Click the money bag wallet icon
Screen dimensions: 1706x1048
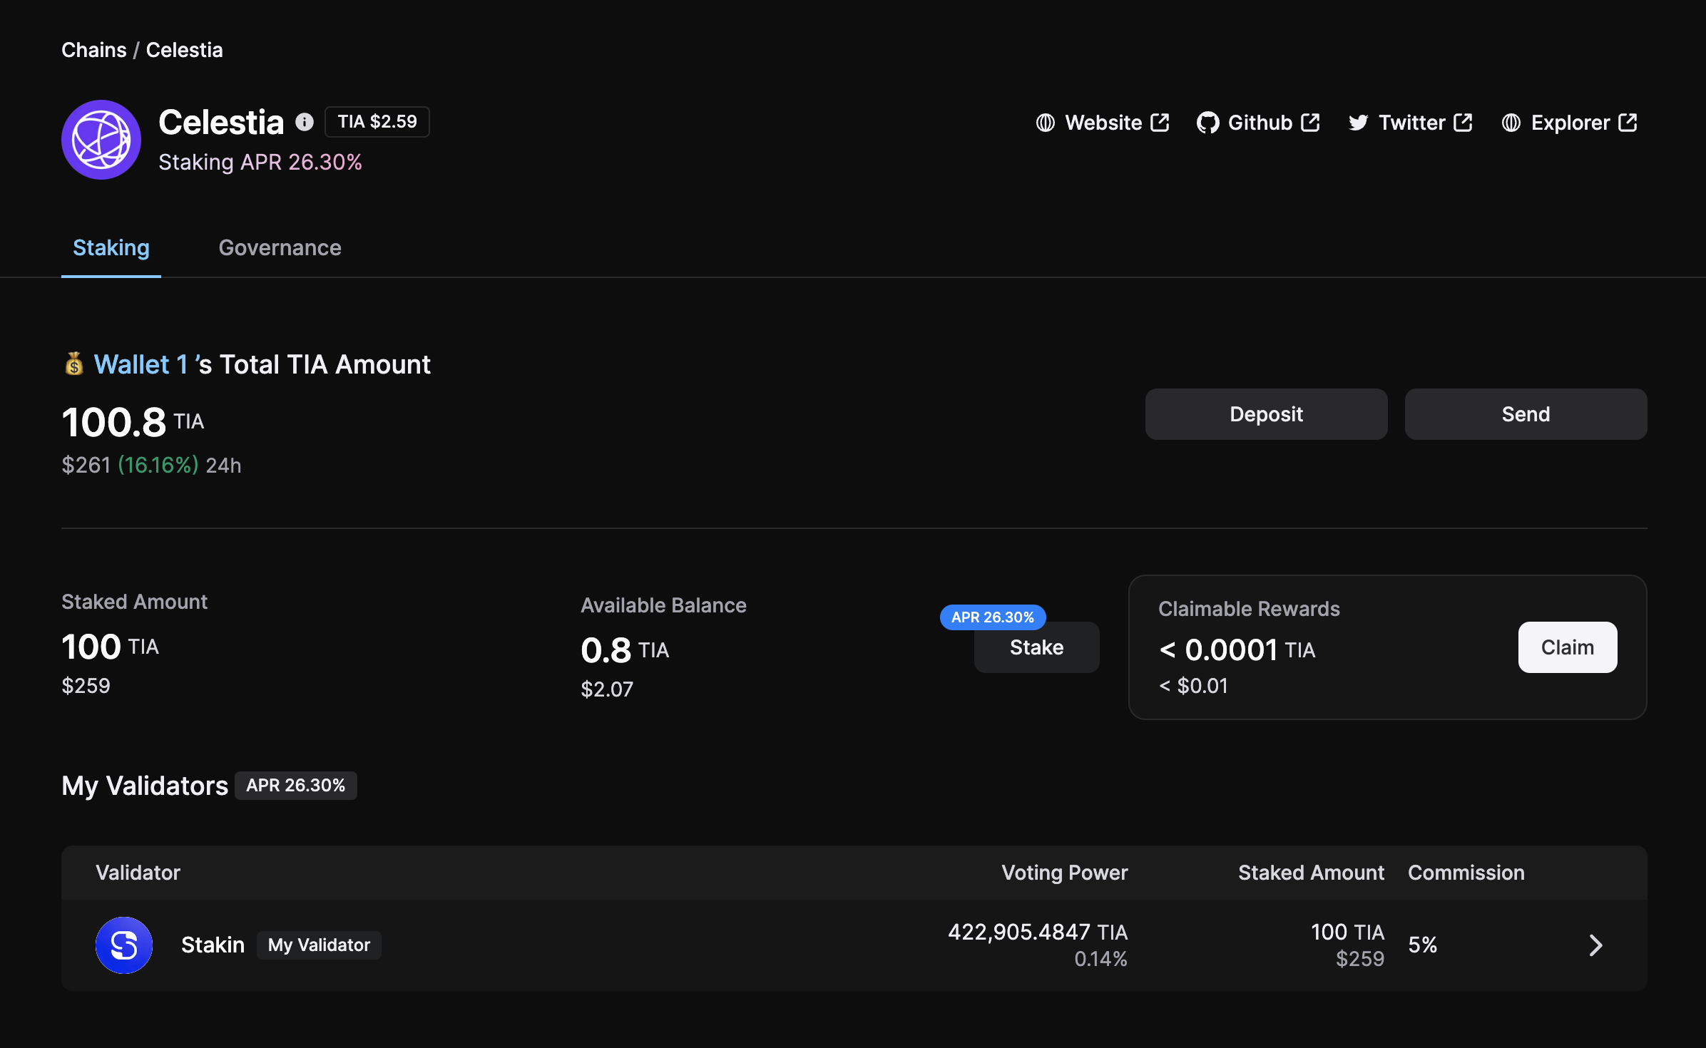point(74,364)
